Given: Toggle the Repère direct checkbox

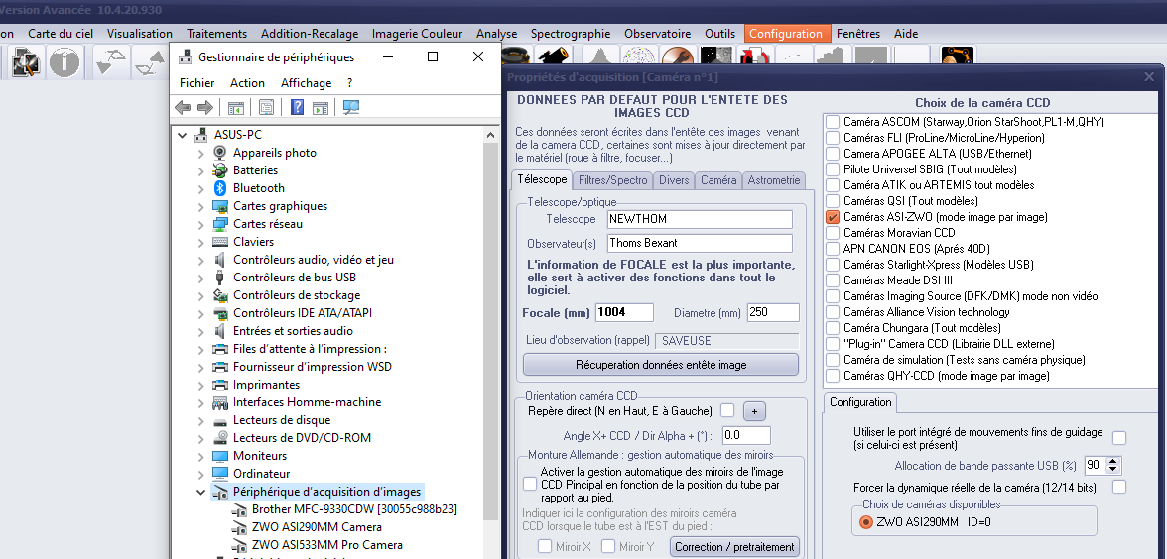Looking at the screenshot, I should (x=727, y=411).
